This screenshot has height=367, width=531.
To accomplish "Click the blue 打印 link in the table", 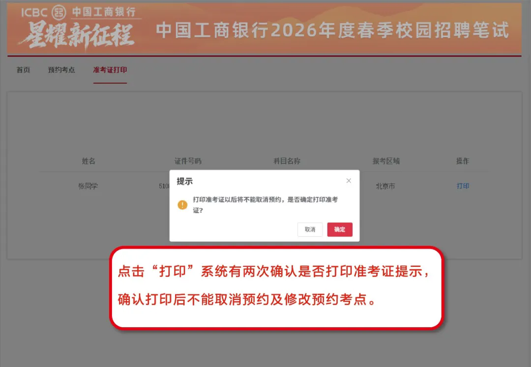I will 463,186.
